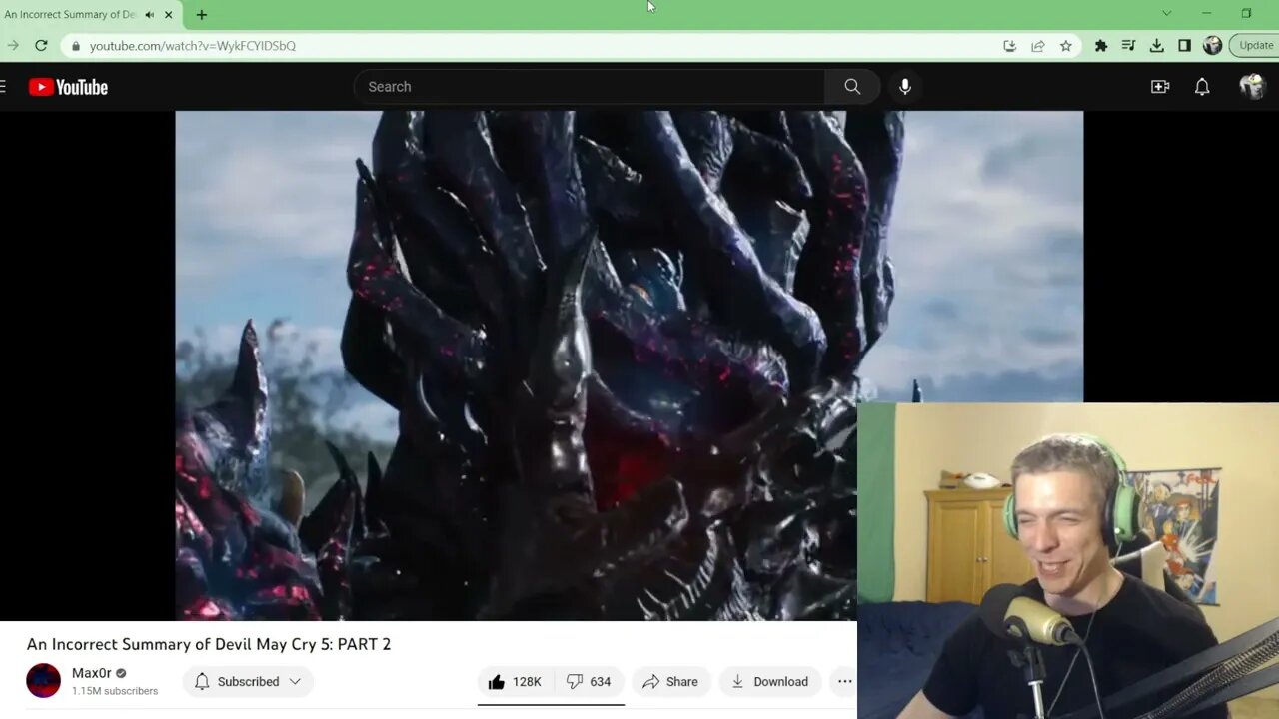1279x719 pixels.
Task: Restore down the Chrome window
Action: pyautogui.click(x=1246, y=14)
